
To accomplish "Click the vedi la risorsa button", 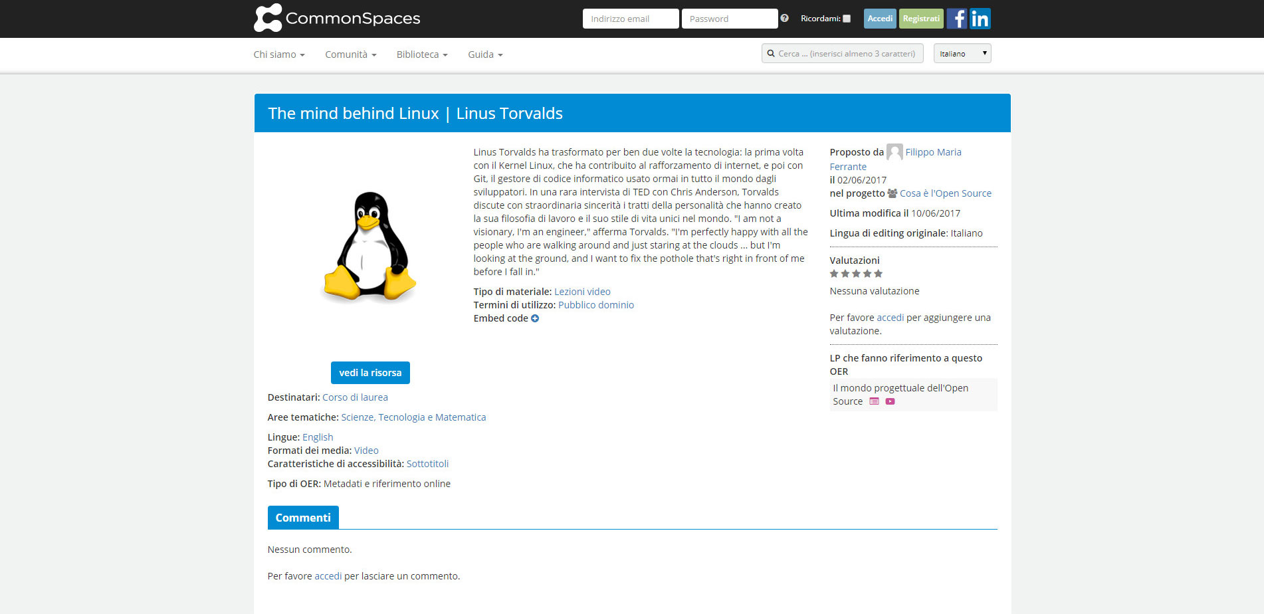I will [370, 373].
